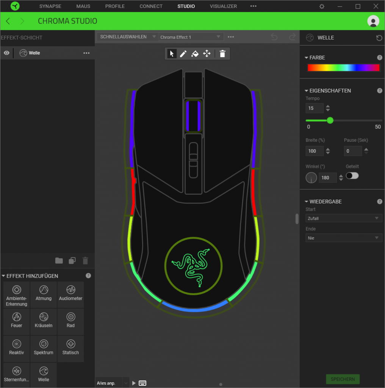
Task: Add the Atmung effect
Action: click(x=44, y=295)
